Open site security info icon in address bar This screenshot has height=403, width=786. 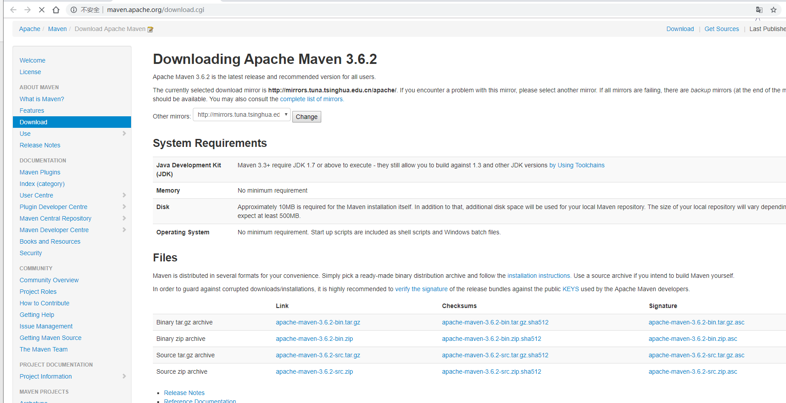pyautogui.click(x=74, y=10)
